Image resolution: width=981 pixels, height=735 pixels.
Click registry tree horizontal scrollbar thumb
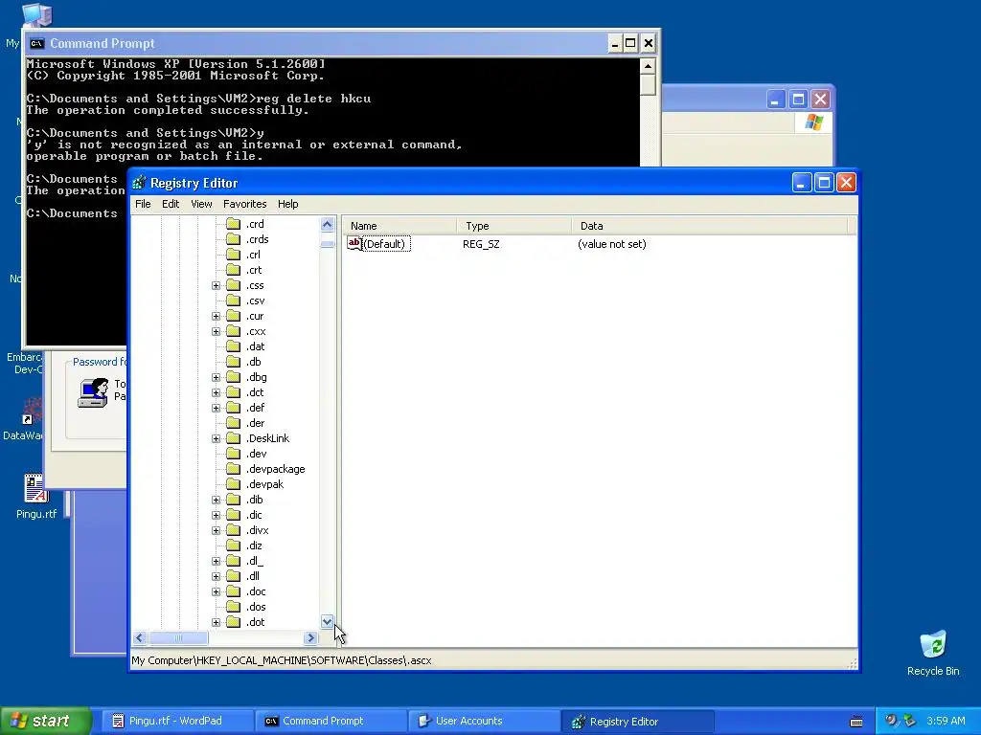[x=178, y=638]
